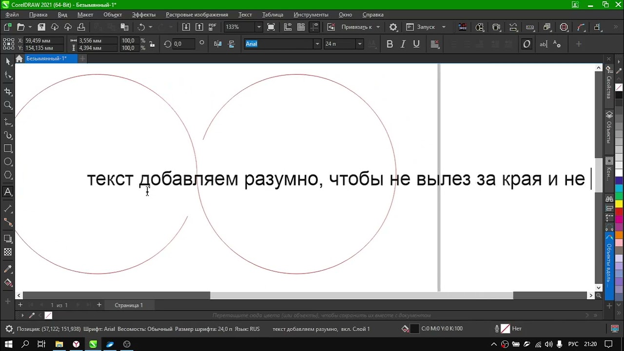
Task: Mirror the text horizontally
Action: tap(218, 44)
